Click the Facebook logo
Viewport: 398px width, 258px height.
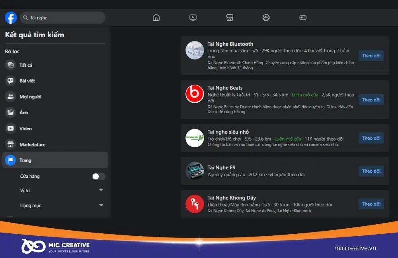tap(11, 18)
